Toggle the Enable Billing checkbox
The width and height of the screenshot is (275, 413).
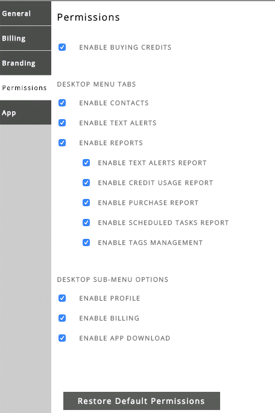click(62, 318)
